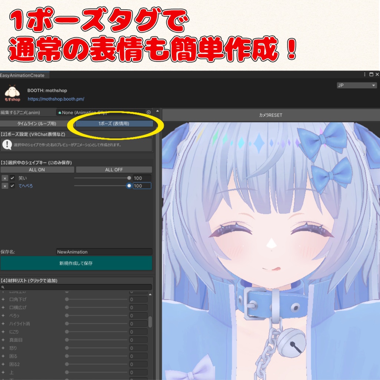
Task: Click the 保存名 NewAnimation input field
Action: coord(104,252)
